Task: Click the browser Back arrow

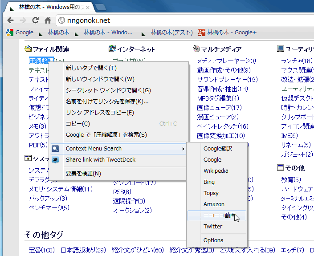Action: coord(10,20)
